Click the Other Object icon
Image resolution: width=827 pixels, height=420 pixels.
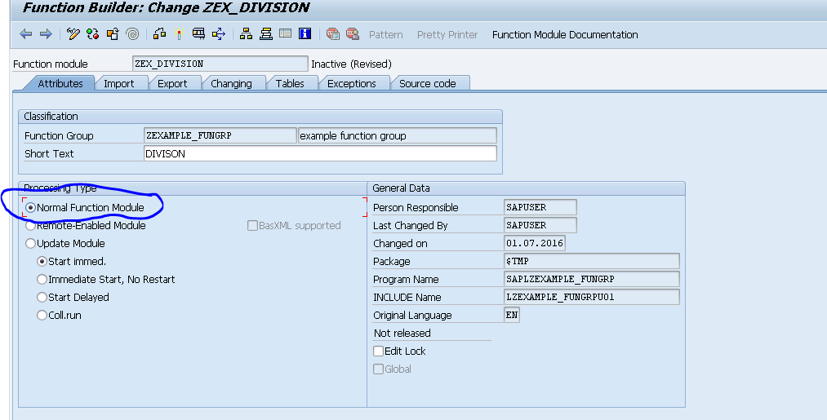[x=113, y=34]
